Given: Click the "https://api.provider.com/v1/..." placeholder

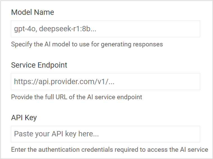Looking at the screenshot, I should tap(64, 82).
